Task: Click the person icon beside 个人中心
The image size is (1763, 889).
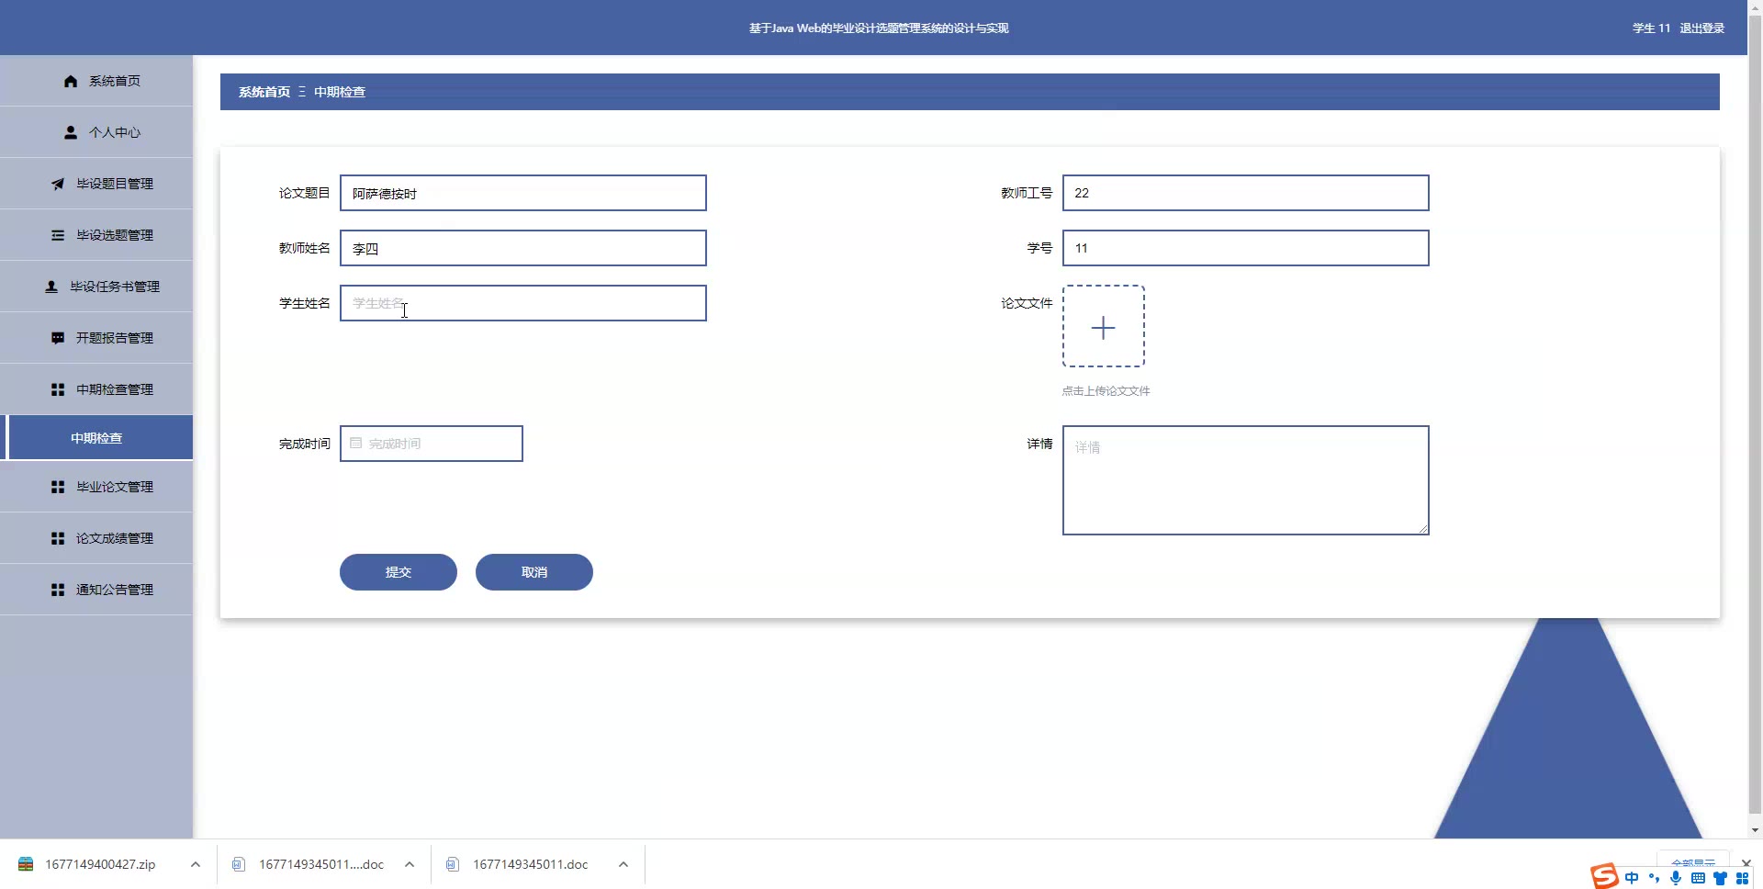Action: (71, 132)
